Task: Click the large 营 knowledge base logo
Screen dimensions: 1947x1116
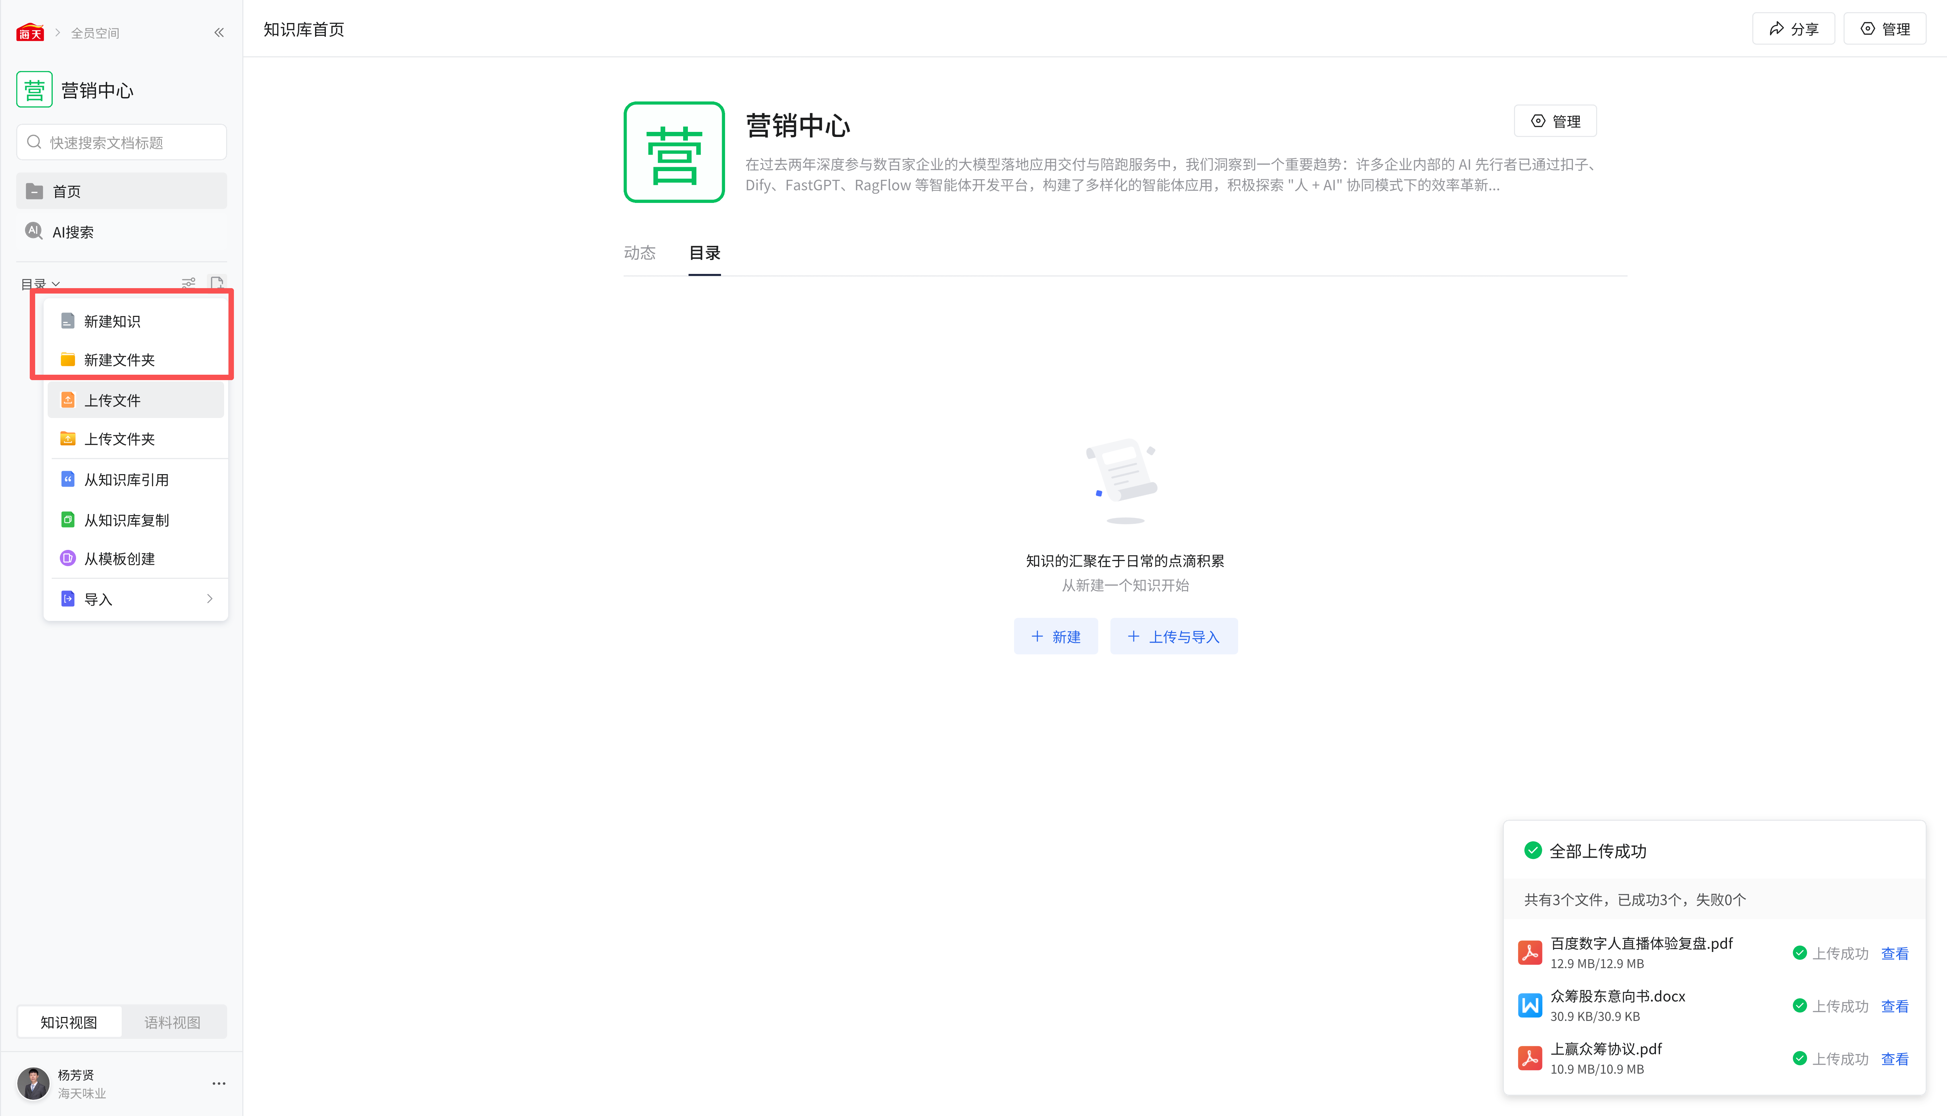Action: pos(673,153)
